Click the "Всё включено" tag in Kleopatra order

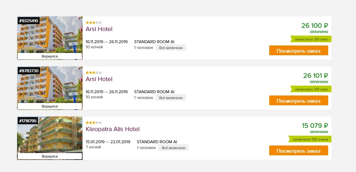click(173, 148)
